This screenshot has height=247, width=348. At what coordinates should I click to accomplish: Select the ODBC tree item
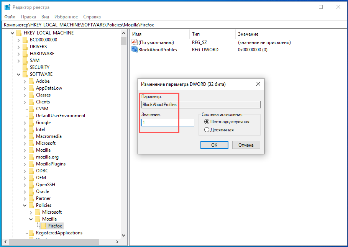42,171
